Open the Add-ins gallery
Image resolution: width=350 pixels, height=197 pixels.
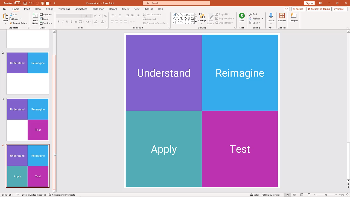coord(282,17)
